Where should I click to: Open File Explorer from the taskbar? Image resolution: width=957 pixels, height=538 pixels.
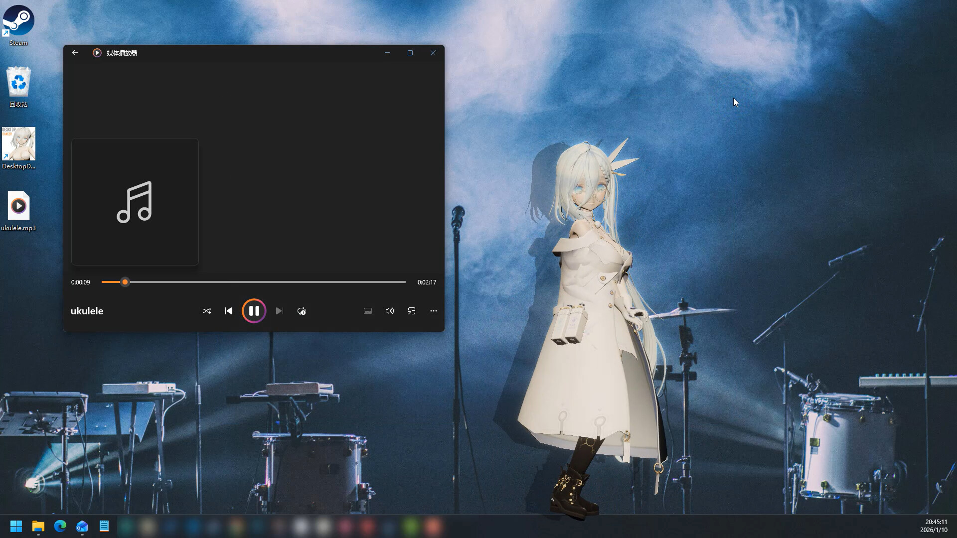click(38, 526)
